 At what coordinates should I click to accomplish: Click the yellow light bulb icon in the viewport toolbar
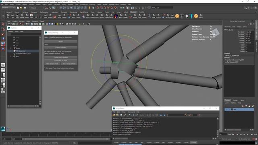point(57,24)
